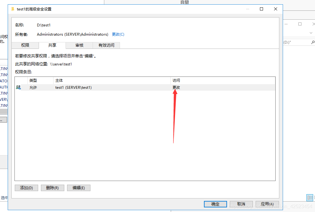Viewport: 315px width, 212px height.
Task: Switch to the 权限 tab
Action: pyautogui.click(x=25, y=45)
